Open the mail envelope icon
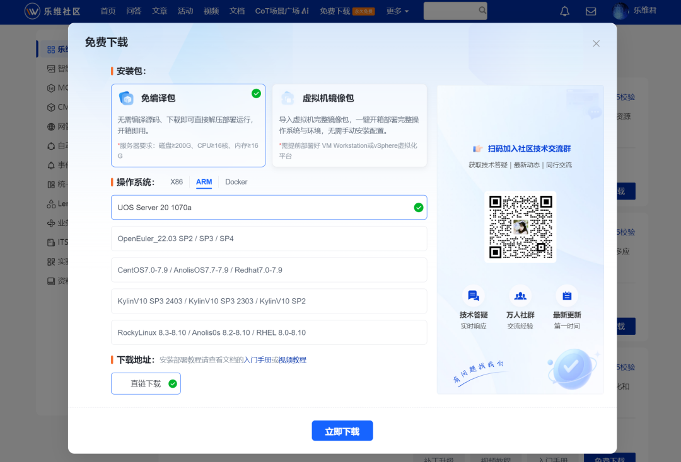The height and width of the screenshot is (462, 681). (591, 11)
